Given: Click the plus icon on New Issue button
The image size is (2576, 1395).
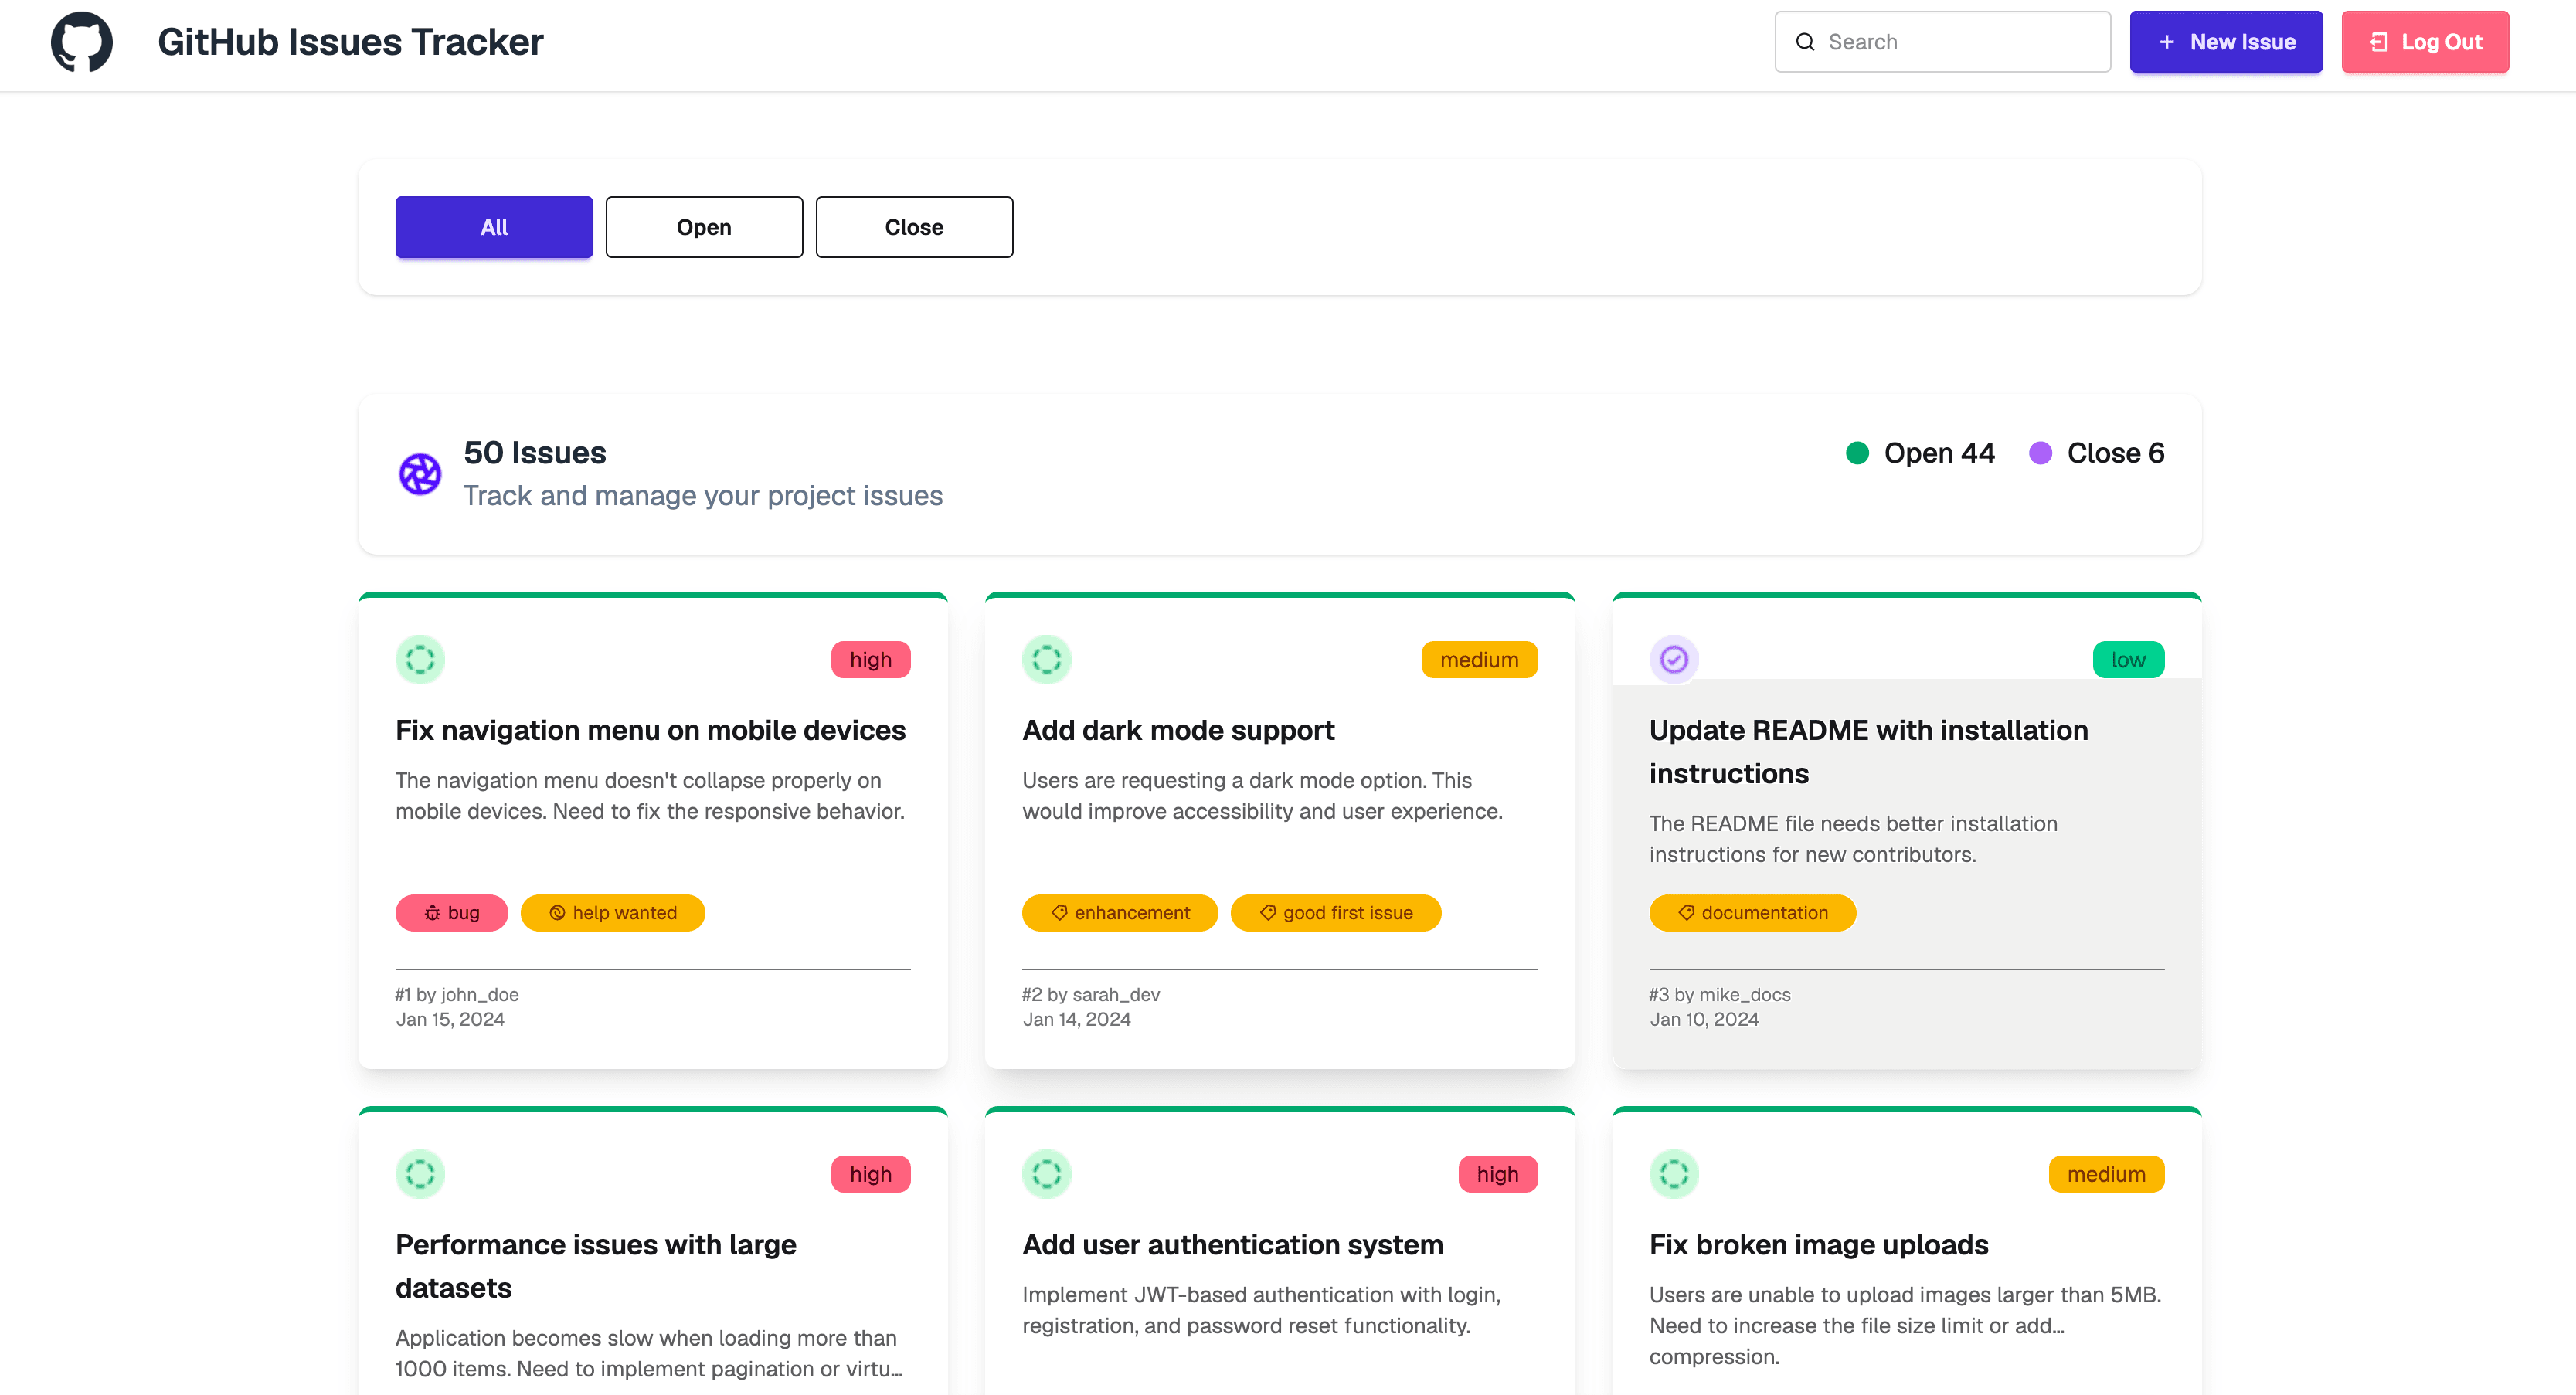Looking at the screenshot, I should pos(2166,42).
